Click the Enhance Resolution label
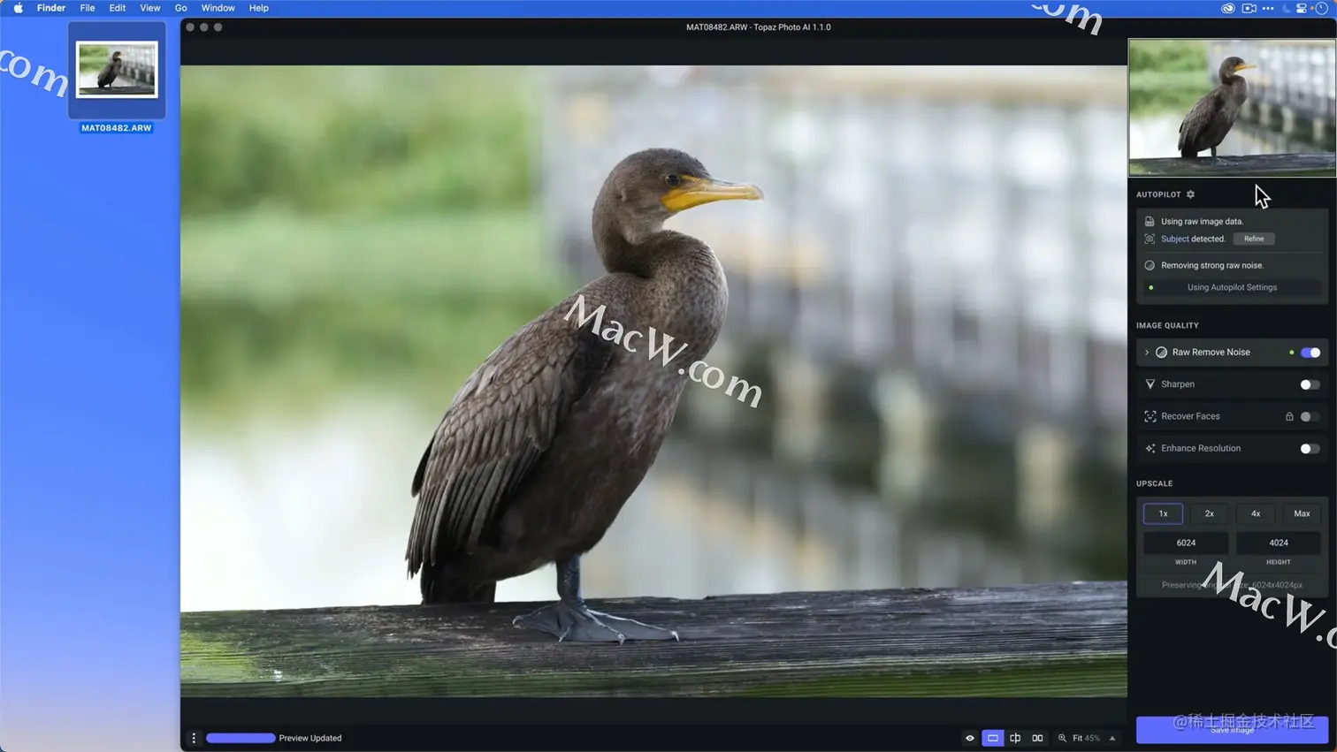 (x=1201, y=448)
